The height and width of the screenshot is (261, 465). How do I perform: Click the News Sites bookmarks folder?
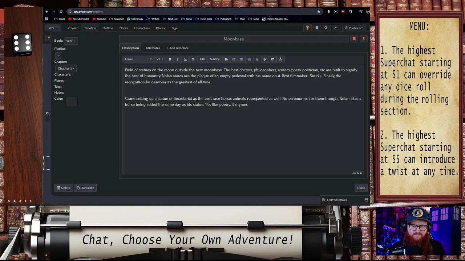[203, 19]
